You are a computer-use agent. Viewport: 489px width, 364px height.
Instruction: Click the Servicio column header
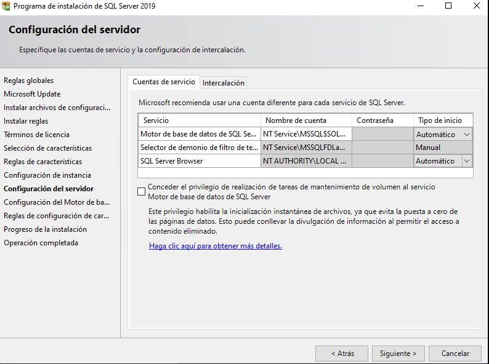tap(200, 121)
